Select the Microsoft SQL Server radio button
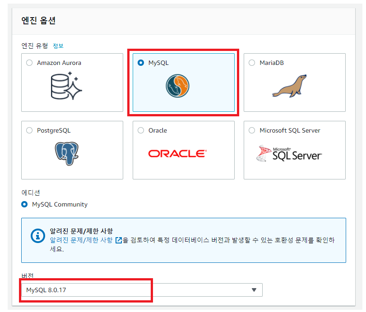The height and width of the screenshot is (312, 366). [252, 130]
